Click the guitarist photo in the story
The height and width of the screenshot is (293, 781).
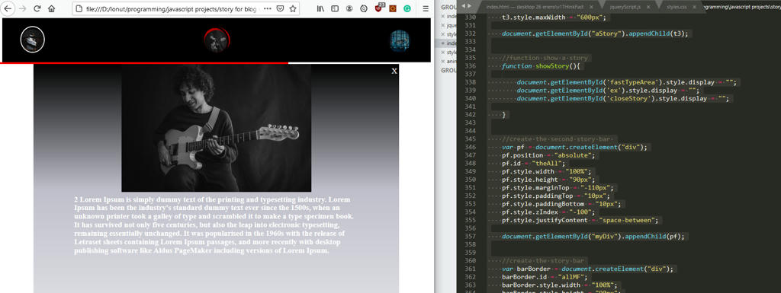tap(216, 128)
